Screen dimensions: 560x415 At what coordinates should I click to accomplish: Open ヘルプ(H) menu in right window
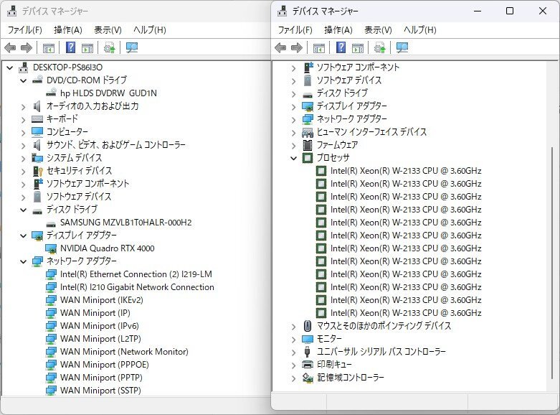[x=420, y=30]
